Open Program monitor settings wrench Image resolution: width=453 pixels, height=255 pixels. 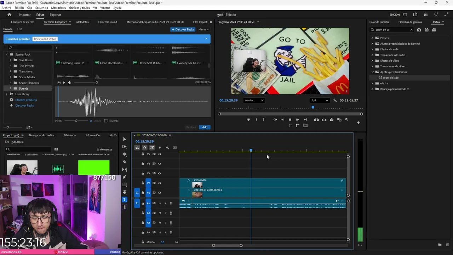(x=335, y=100)
